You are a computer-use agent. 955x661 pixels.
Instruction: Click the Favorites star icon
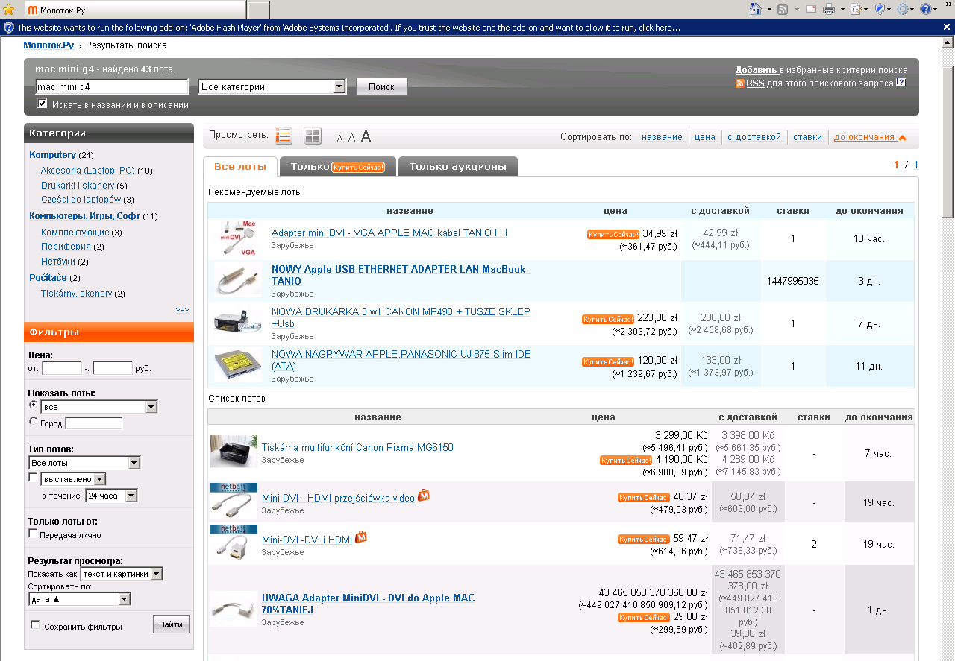pyautogui.click(x=8, y=10)
